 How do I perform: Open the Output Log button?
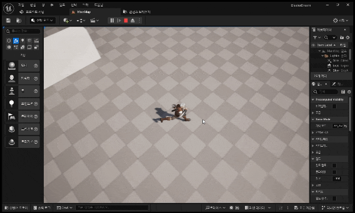tap(42, 208)
